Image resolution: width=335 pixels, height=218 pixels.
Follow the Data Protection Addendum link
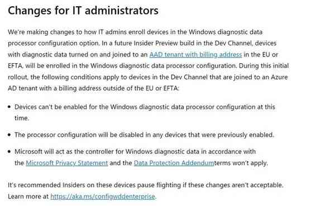[174, 163]
